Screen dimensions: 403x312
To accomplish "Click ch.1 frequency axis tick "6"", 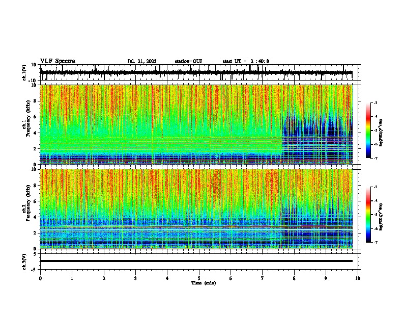I will (35, 117).
